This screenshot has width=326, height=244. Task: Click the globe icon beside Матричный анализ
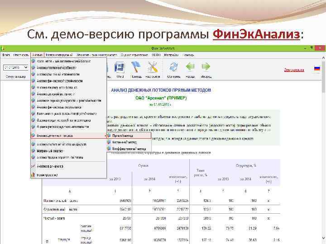pos(33,151)
